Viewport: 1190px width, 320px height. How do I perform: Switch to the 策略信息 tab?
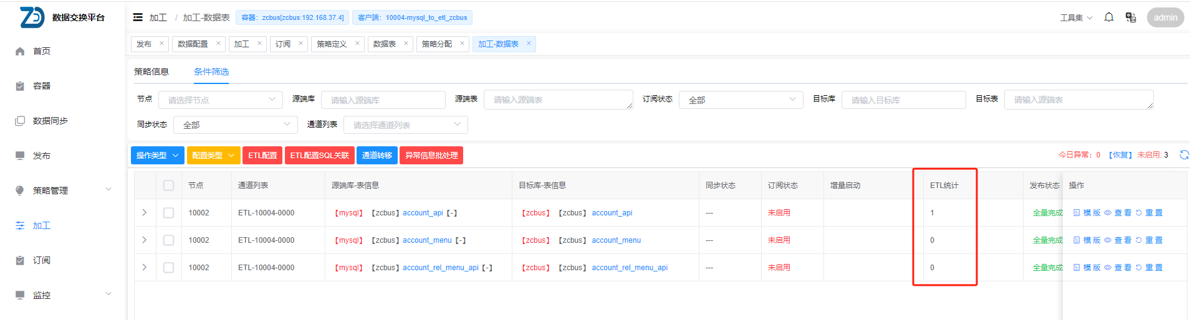click(x=151, y=72)
